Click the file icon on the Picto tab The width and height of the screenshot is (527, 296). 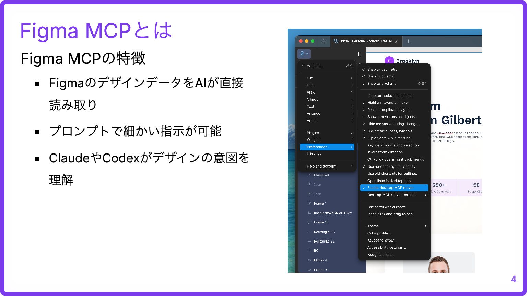[x=336, y=41]
